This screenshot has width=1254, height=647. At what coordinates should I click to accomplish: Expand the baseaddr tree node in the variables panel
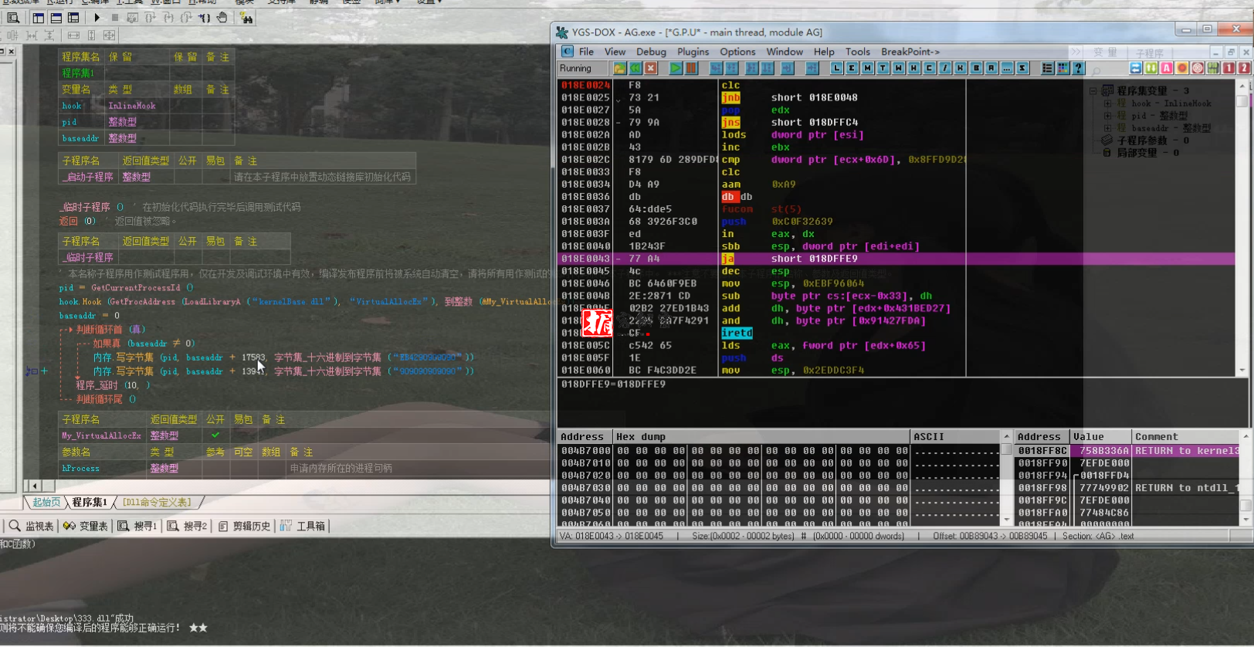[x=1107, y=128]
